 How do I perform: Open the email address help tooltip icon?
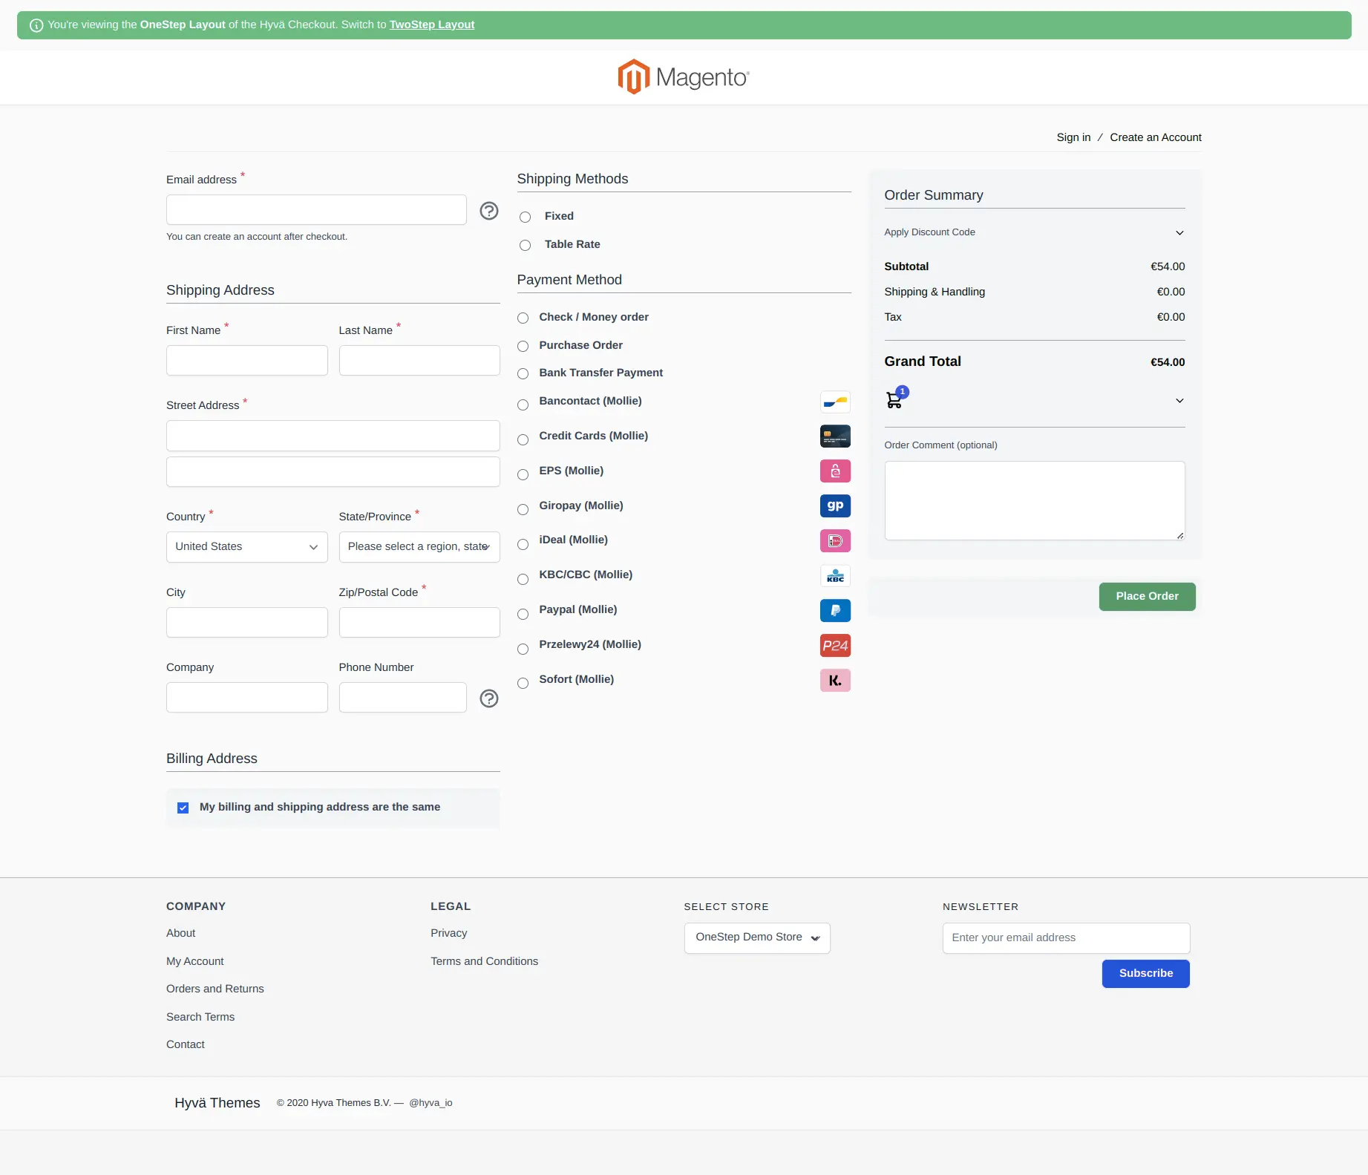488,211
